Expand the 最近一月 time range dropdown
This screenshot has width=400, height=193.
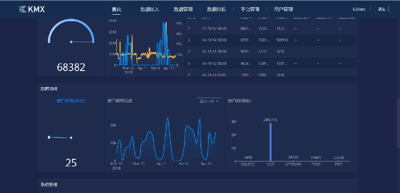[x=209, y=101]
